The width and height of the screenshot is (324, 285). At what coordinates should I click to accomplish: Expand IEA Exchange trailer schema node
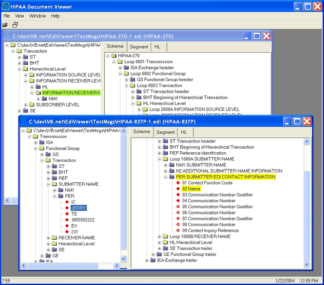pyautogui.click(x=147, y=261)
